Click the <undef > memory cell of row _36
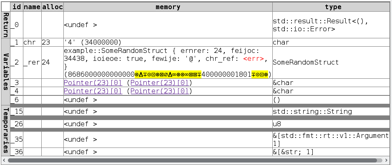The image size is (392, 165). (x=168, y=152)
